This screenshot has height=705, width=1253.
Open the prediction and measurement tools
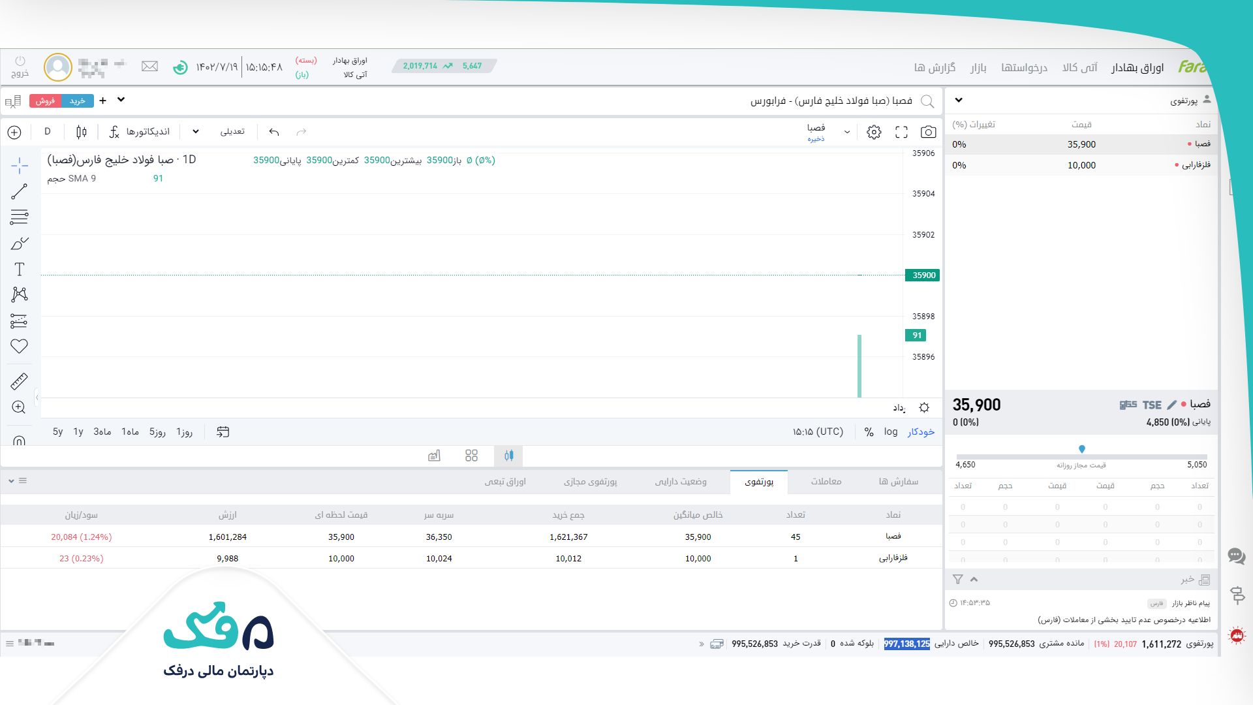[x=20, y=321]
